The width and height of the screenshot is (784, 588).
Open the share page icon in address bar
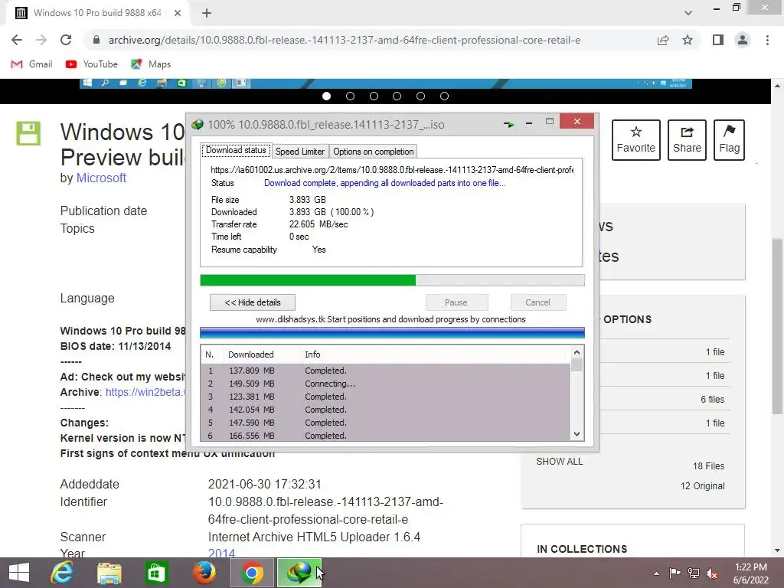tap(663, 40)
